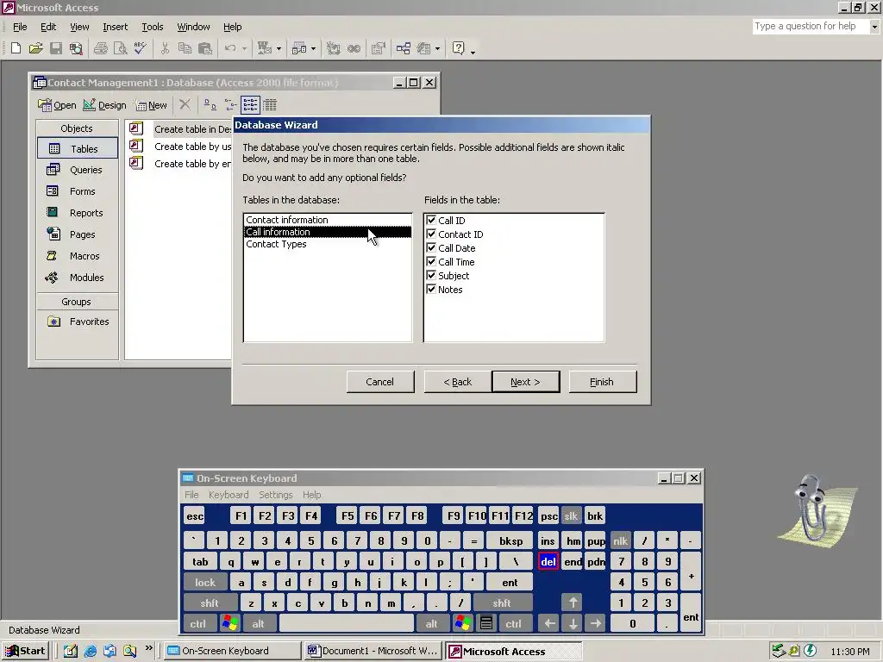This screenshot has width=883, height=662.
Task: Click the del key on On-Screen Keyboard
Action: 548,561
